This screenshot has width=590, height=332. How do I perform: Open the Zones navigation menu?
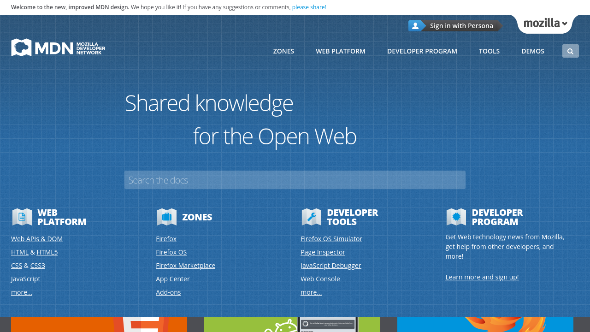tap(283, 51)
